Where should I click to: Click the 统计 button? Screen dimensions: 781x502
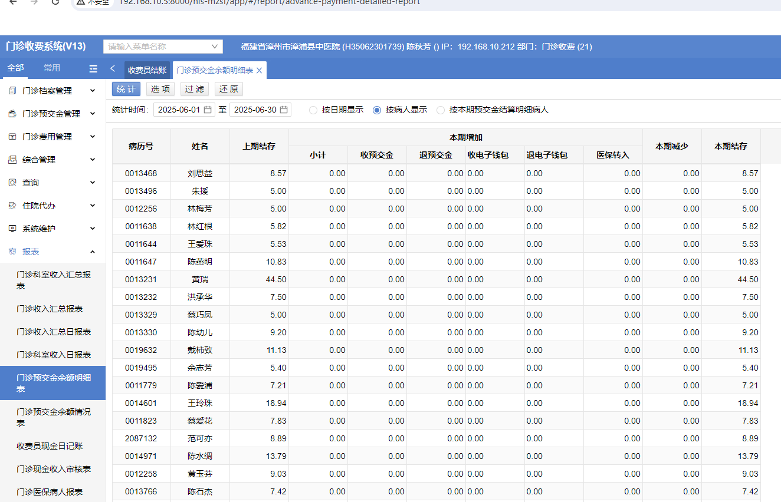tap(126, 89)
